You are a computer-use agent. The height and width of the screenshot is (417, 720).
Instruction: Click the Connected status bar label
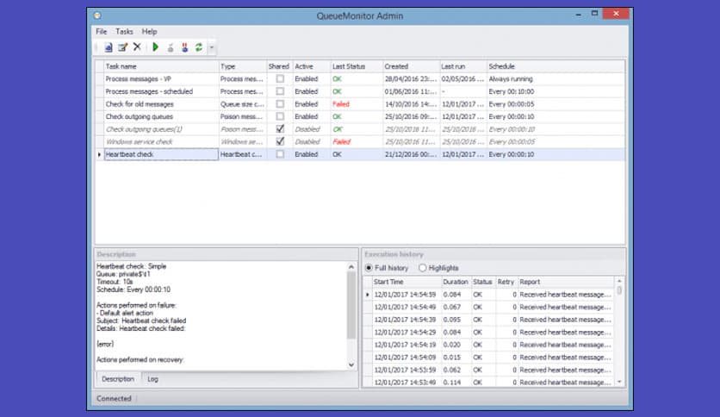click(x=114, y=399)
